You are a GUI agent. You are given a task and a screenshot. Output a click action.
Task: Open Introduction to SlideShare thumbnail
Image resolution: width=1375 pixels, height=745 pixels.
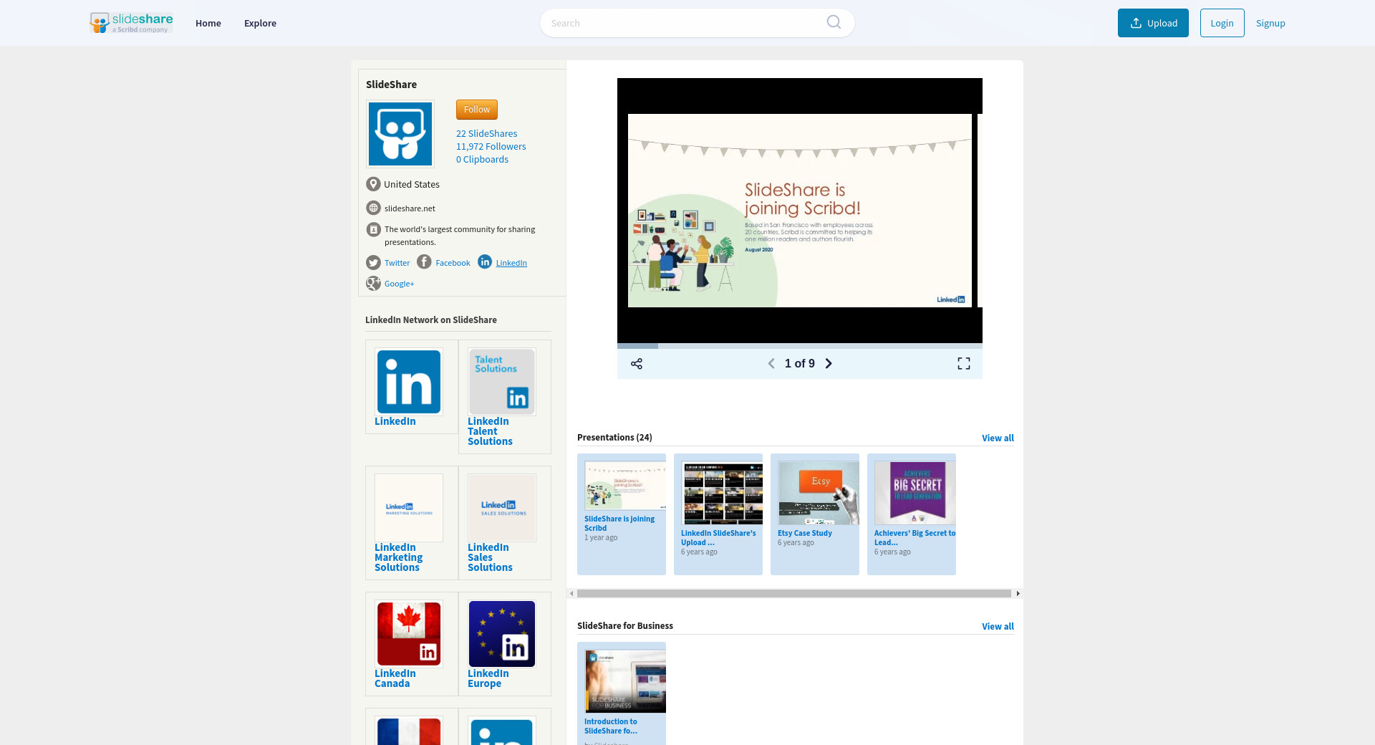point(625,681)
